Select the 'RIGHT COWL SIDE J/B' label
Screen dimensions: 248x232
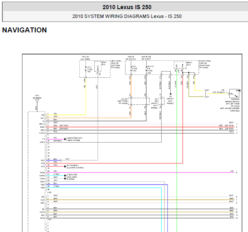click(205, 64)
